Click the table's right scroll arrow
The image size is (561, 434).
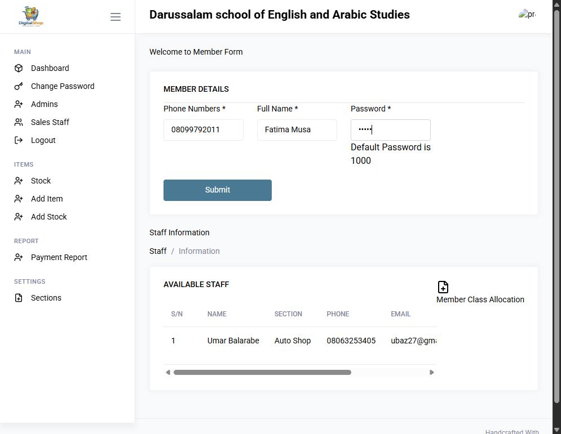pos(432,373)
